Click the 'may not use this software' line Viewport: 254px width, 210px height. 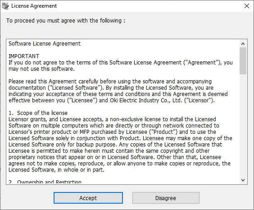[x=41, y=69]
